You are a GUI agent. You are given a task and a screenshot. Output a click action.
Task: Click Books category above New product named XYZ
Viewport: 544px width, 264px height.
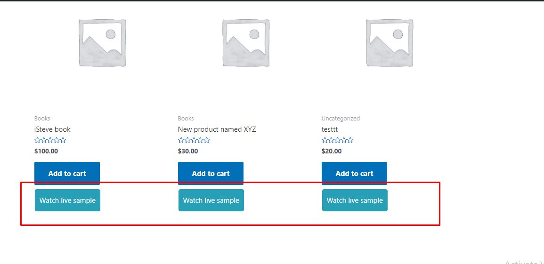pos(186,119)
